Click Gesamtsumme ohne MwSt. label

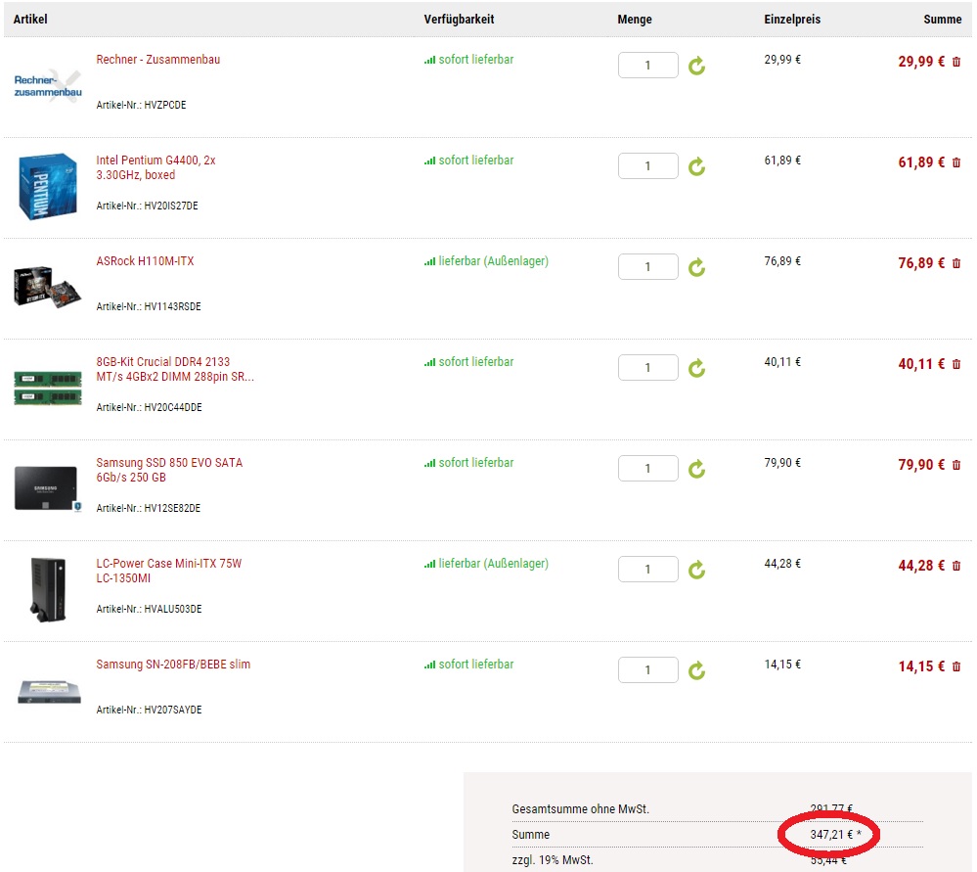click(x=580, y=809)
